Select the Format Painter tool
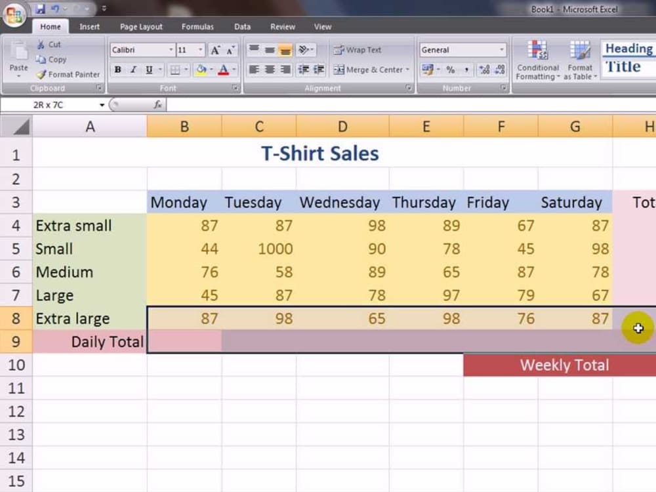 (x=68, y=74)
